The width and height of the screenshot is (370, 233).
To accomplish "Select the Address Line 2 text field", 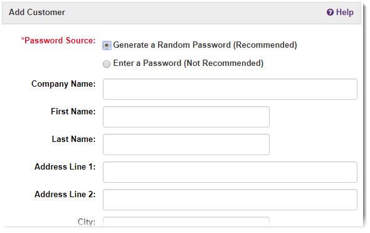I will [230, 200].
